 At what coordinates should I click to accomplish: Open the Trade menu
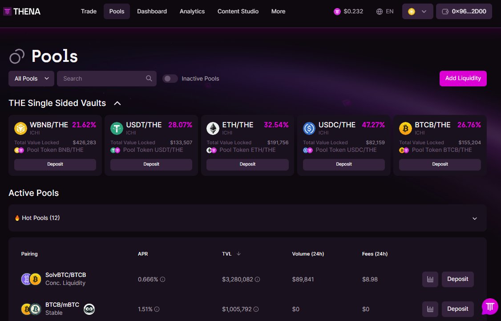[x=89, y=12]
